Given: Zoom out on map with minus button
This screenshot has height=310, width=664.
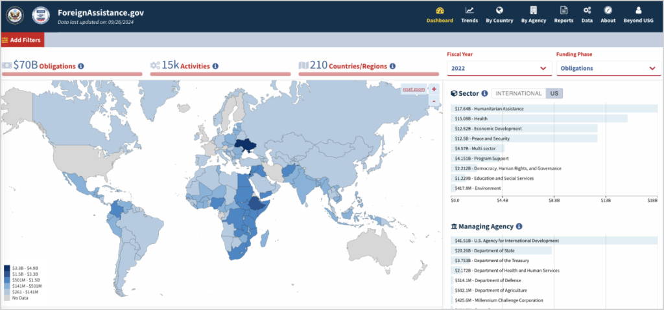Looking at the screenshot, I should (x=434, y=101).
